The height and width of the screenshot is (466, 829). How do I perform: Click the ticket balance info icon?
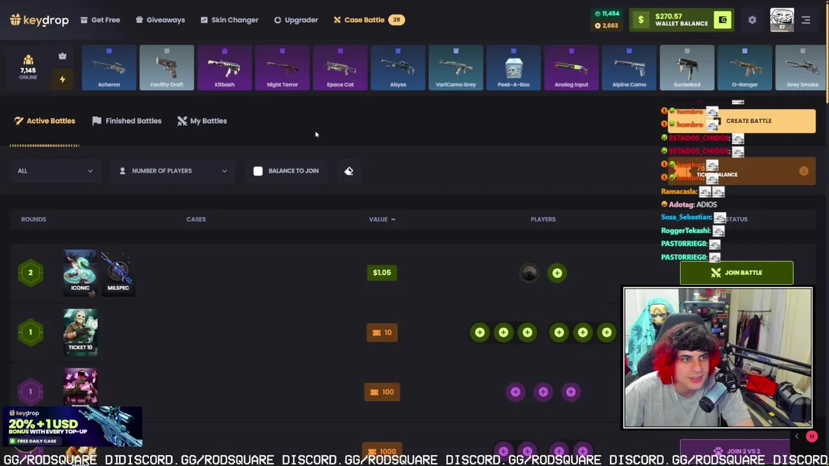coord(804,172)
